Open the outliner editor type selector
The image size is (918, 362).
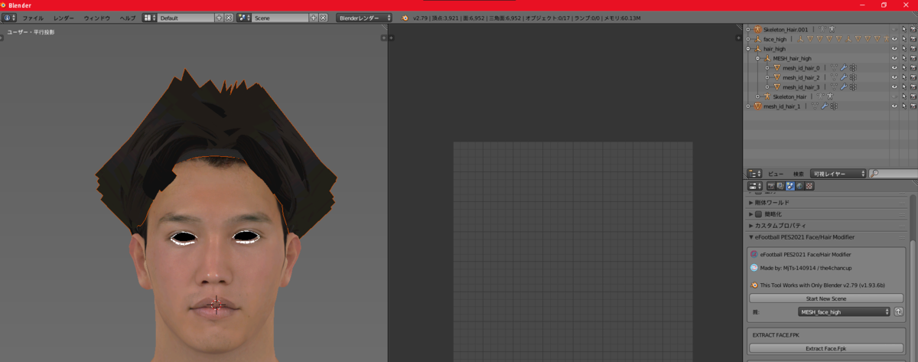[x=754, y=174]
